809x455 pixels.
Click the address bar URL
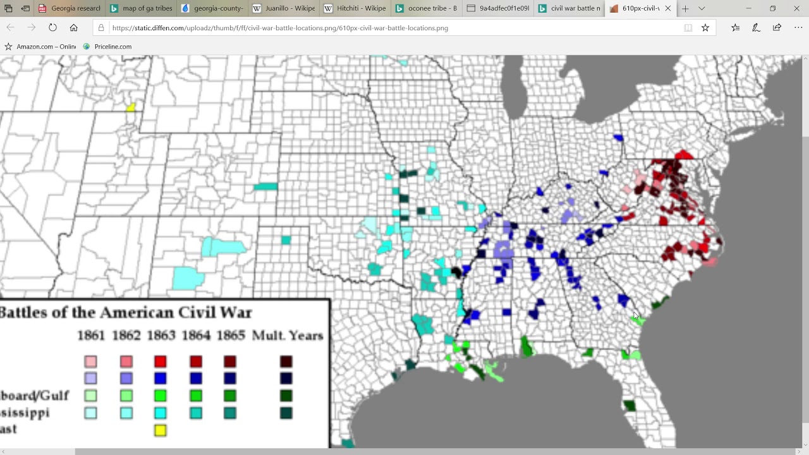(x=280, y=28)
